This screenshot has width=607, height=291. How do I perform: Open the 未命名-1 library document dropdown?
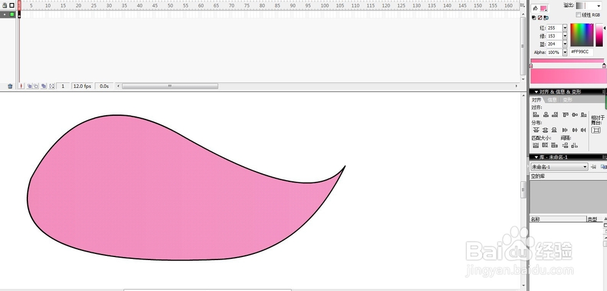[x=559, y=167]
